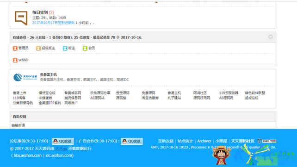Visit the 丸子建站 link

point(174,98)
